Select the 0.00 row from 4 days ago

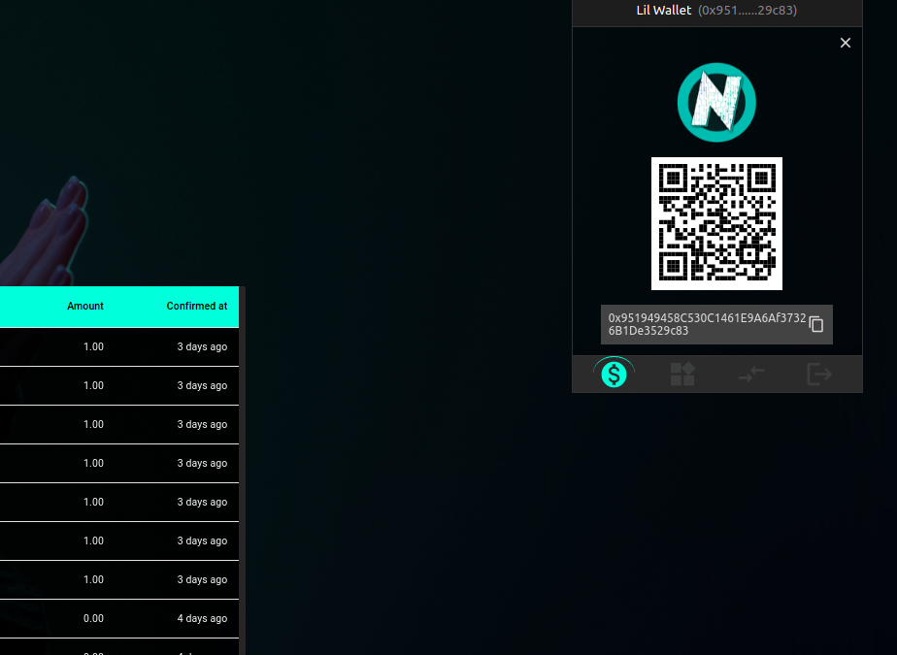click(x=116, y=618)
